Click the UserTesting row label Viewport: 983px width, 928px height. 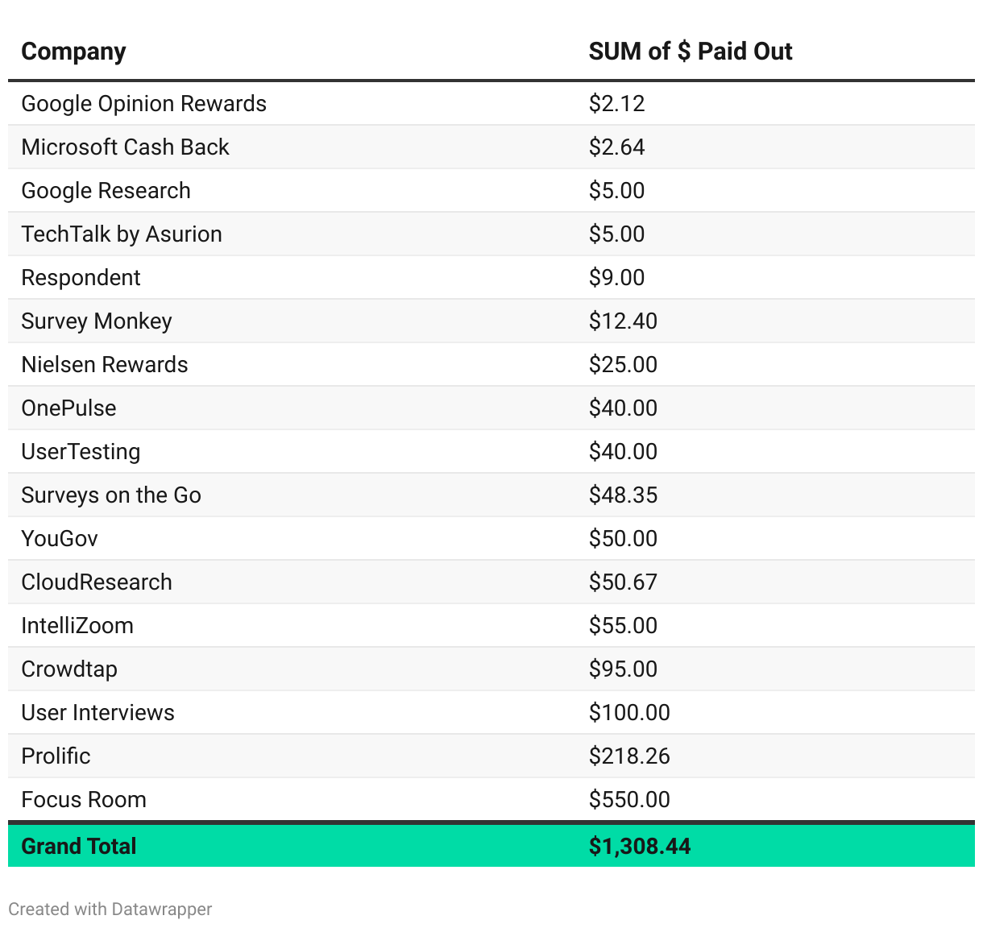[x=81, y=452]
